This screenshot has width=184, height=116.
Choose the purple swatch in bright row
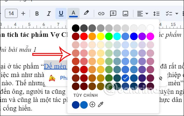coord(142,37)
